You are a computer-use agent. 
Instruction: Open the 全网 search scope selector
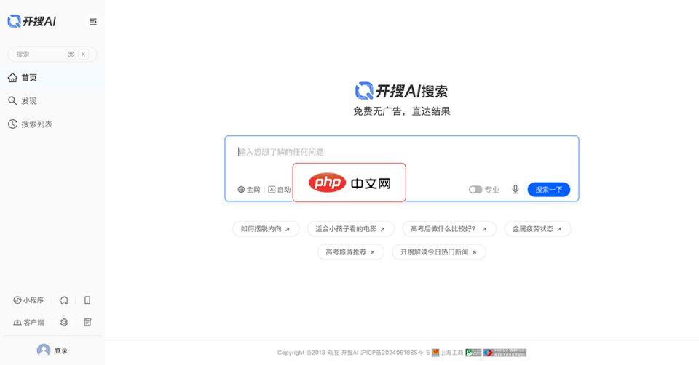249,190
